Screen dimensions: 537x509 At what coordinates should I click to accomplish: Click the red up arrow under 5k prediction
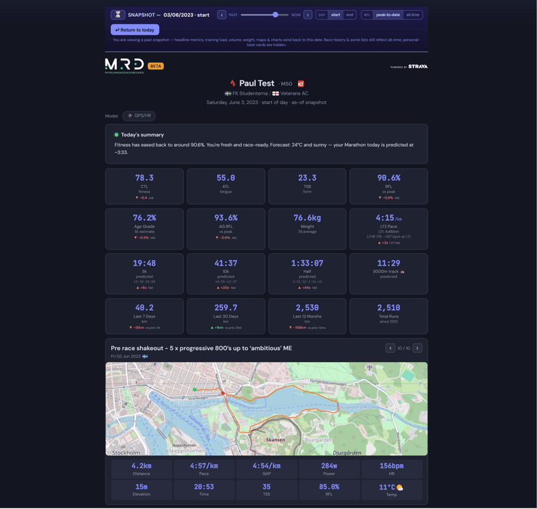point(138,288)
